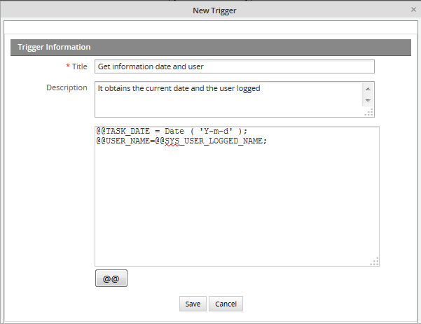Open the @@ variable picker
Viewport: 421px width, 324px height.
[x=111, y=279]
